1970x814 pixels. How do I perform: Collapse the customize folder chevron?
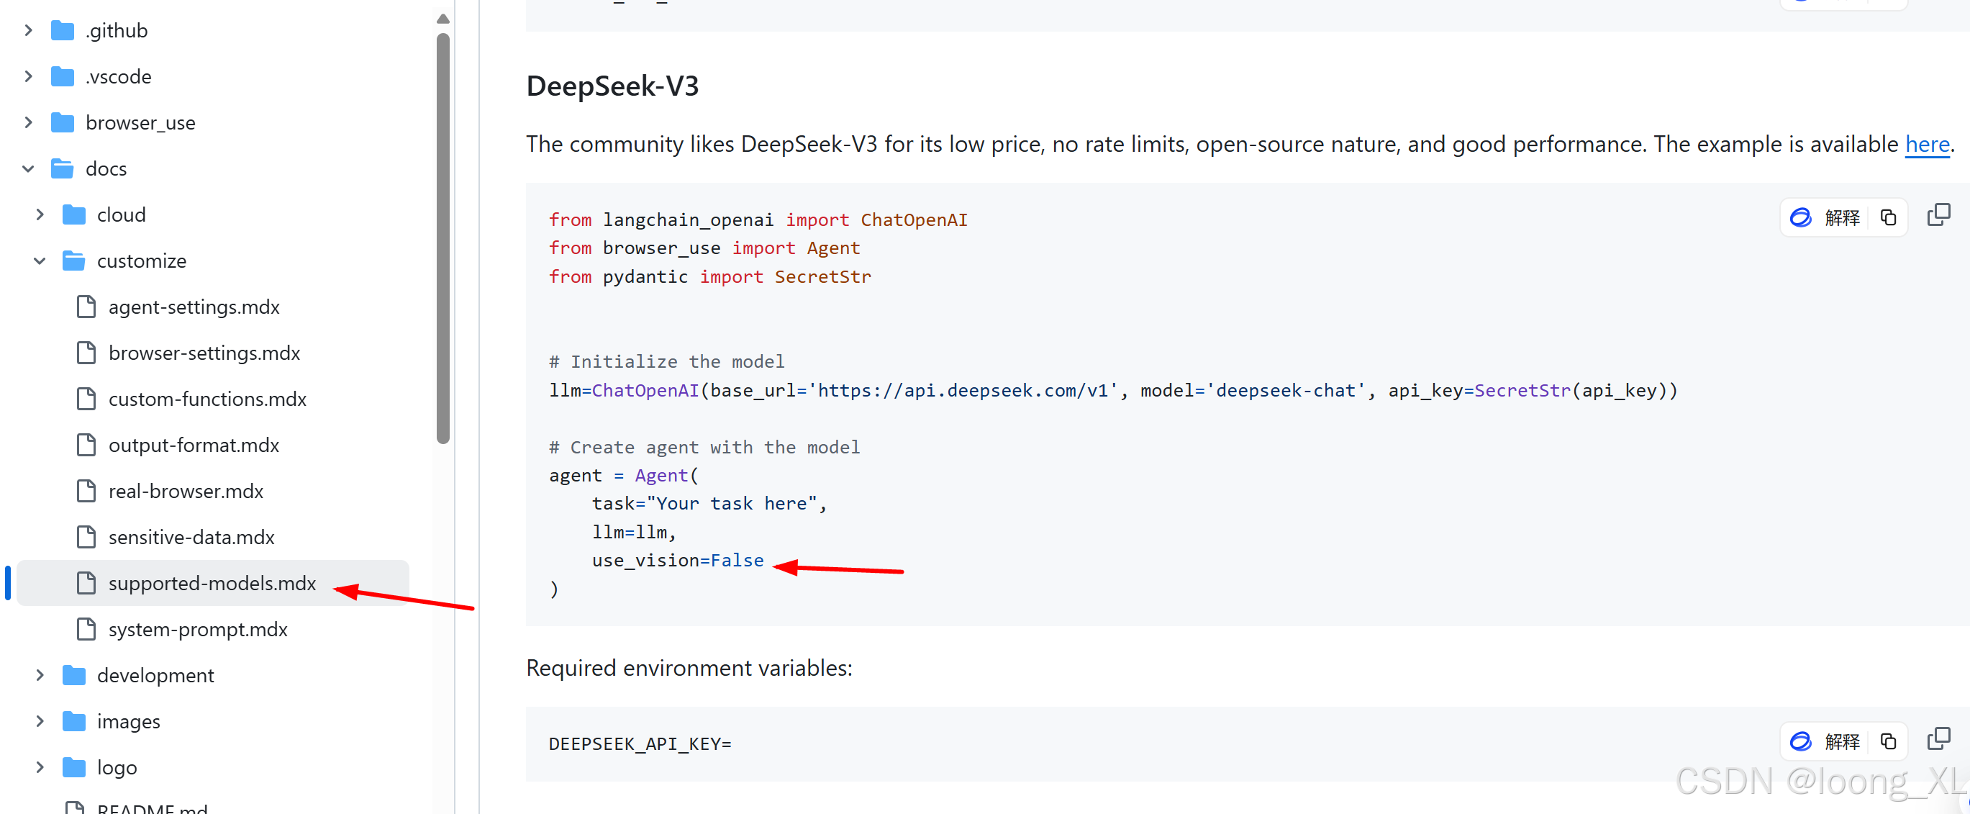pos(40,261)
